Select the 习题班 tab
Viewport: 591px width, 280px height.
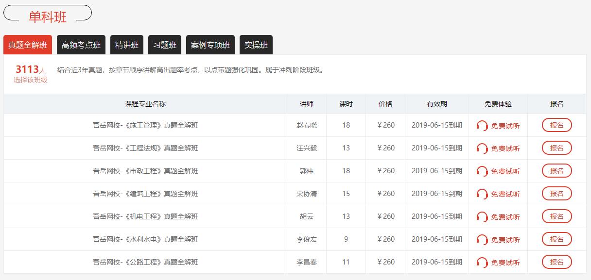click(x=165, y=45)
